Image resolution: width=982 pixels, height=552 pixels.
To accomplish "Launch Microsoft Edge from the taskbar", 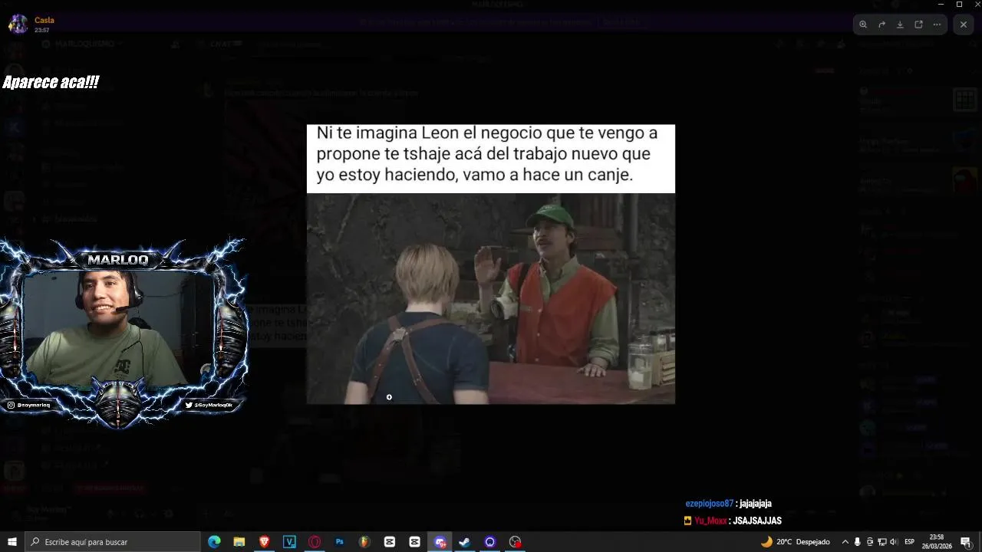I will click(x=214, y=542).
